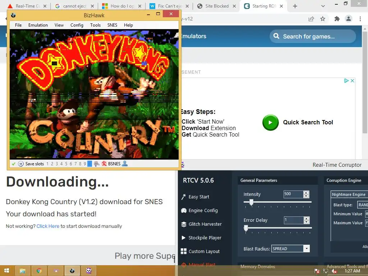The height and width of the screenshot is (276, 368).
Task: Open the Help menu in BizHawk
Action: coord(128,25)
